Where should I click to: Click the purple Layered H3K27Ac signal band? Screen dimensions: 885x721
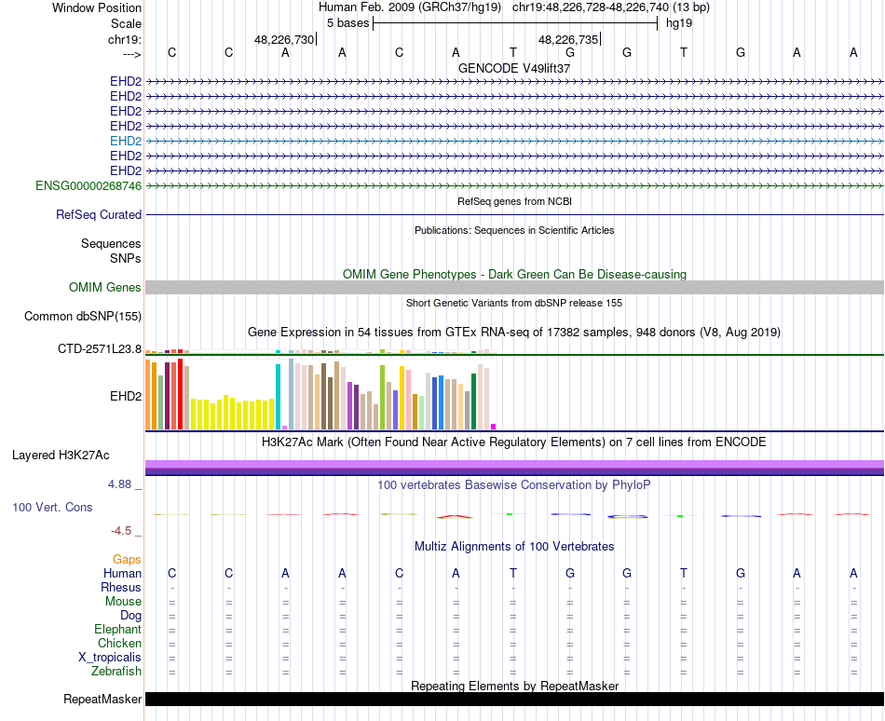pos(514,467)
